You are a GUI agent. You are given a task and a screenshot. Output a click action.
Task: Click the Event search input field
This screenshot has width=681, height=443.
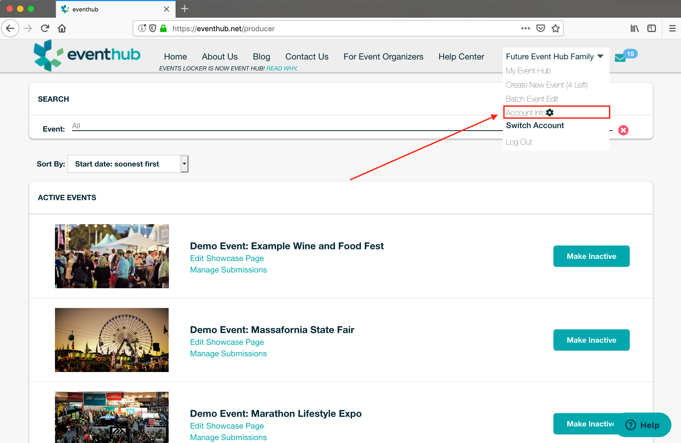click(x=286, y=126)
